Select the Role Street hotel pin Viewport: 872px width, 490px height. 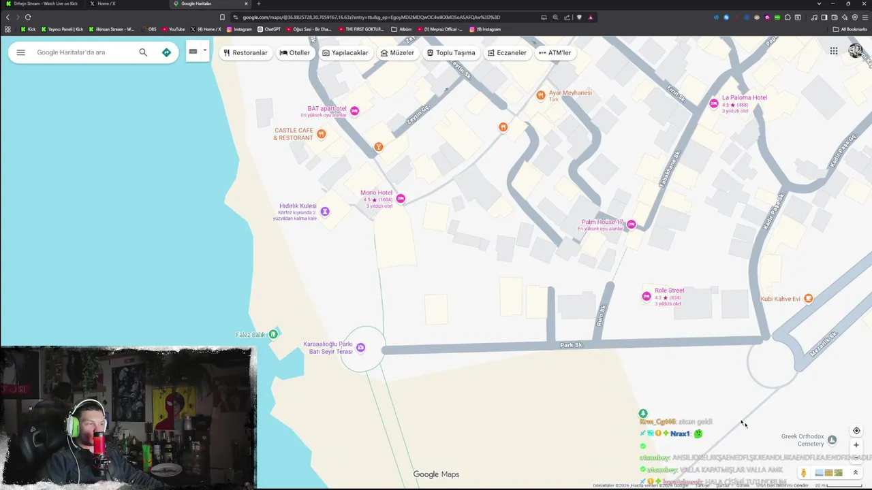tap(647, 296)
